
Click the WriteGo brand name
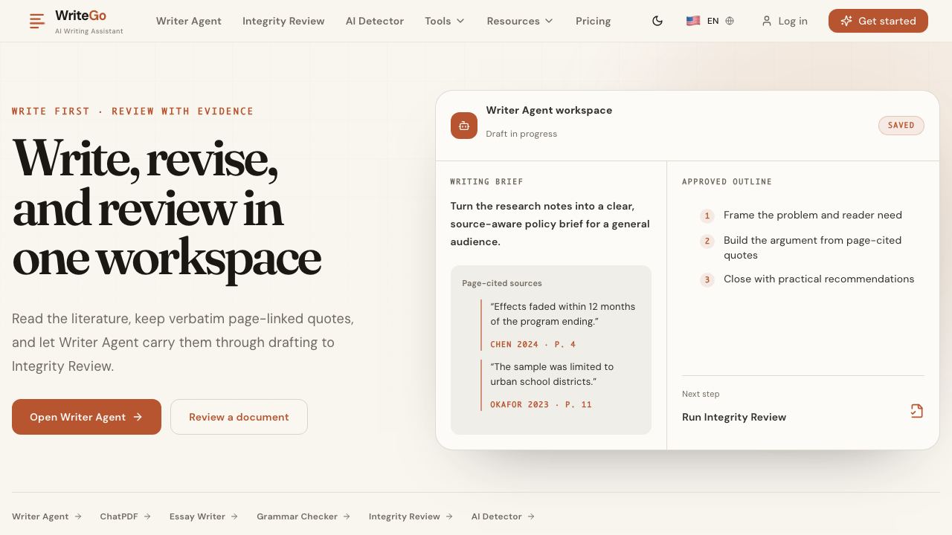[80, 16]
